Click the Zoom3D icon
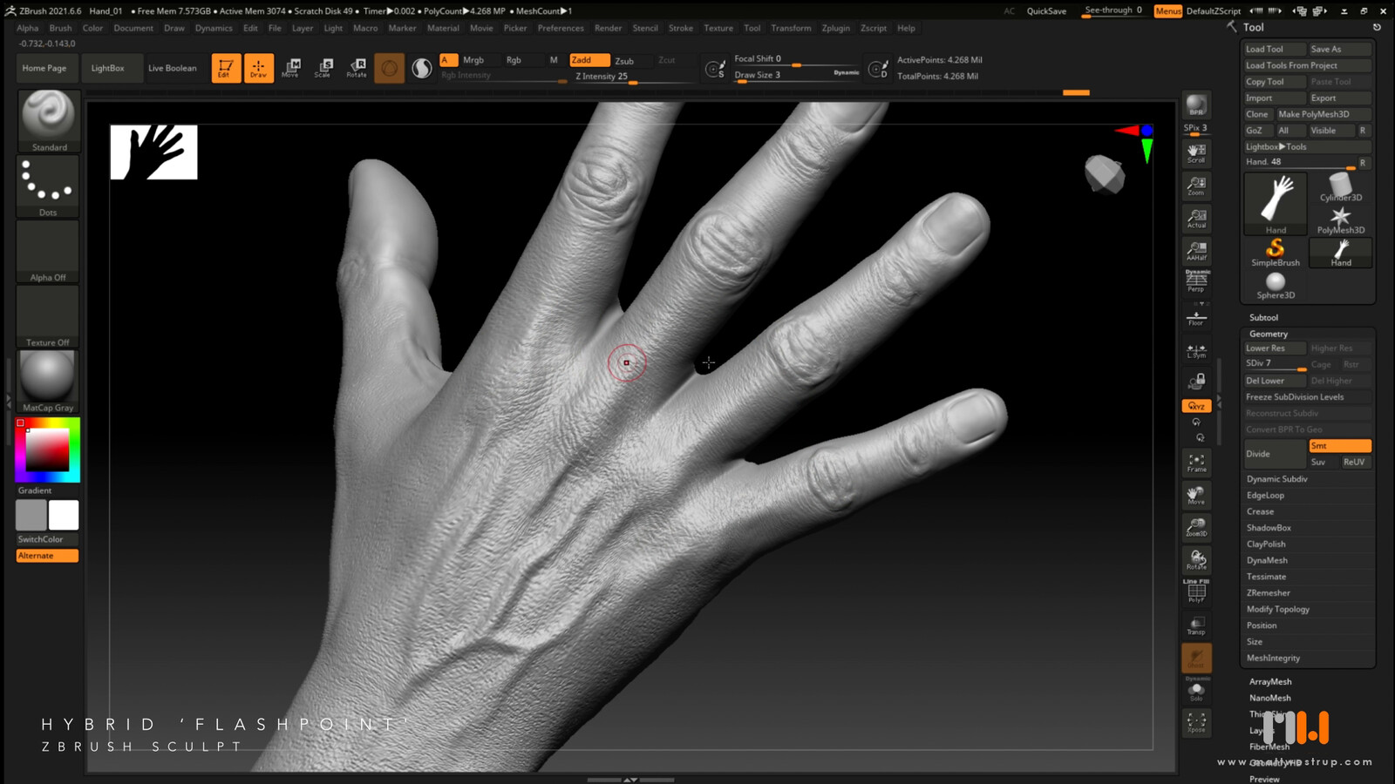This screenshot has height=784, width=1395. tap(1196, 528)
